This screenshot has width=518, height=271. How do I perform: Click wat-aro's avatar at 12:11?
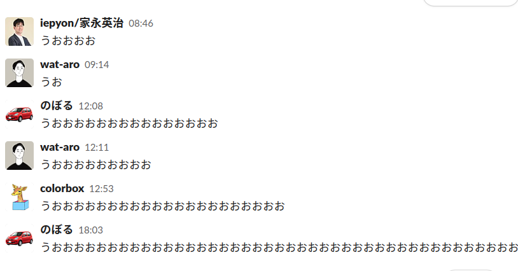[19, 155]
